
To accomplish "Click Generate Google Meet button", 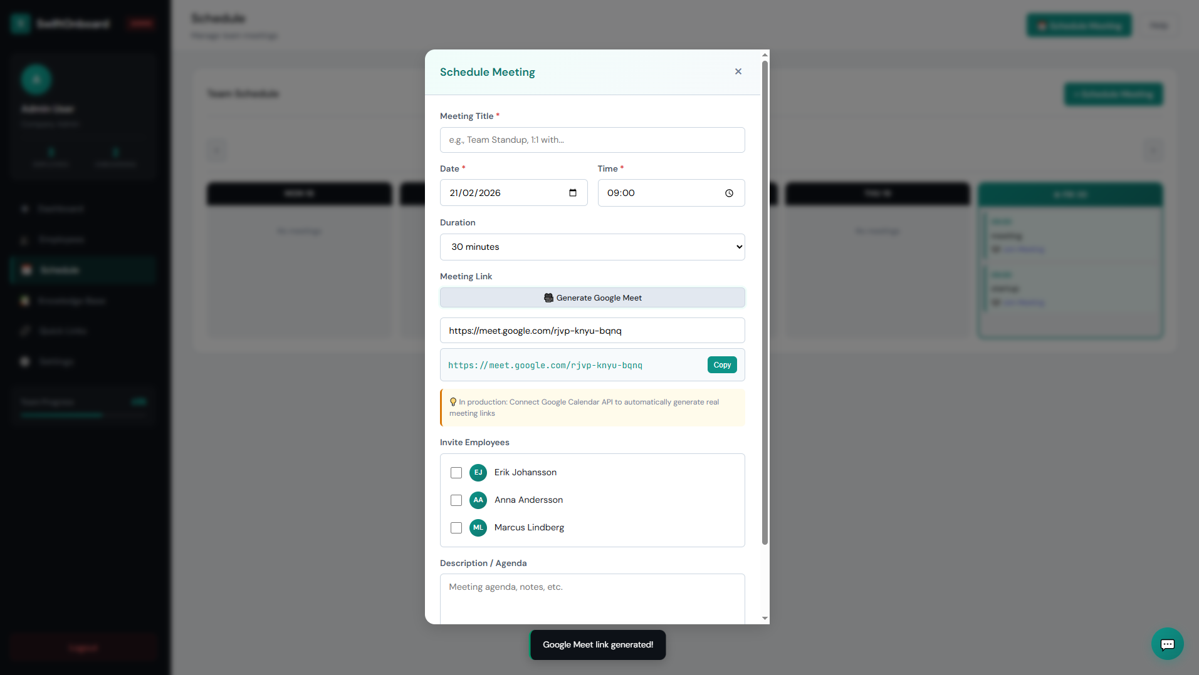I will pos(592,297).
